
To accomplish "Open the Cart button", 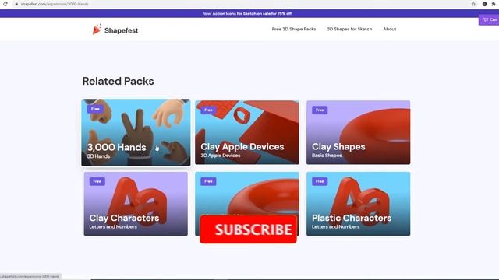I will 490,19.
